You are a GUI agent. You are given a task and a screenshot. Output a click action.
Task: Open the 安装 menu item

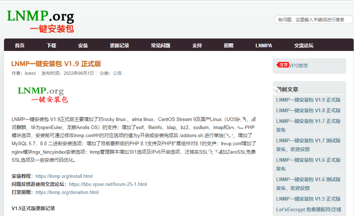click(83, 45)
